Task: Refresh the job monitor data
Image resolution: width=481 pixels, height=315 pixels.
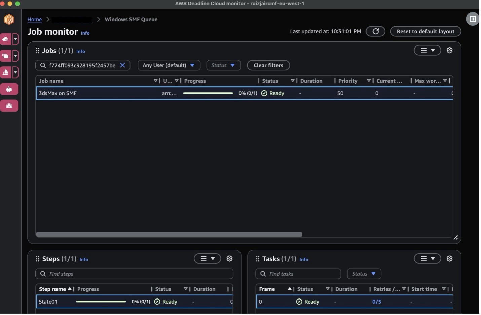Action: click(375, 31)
